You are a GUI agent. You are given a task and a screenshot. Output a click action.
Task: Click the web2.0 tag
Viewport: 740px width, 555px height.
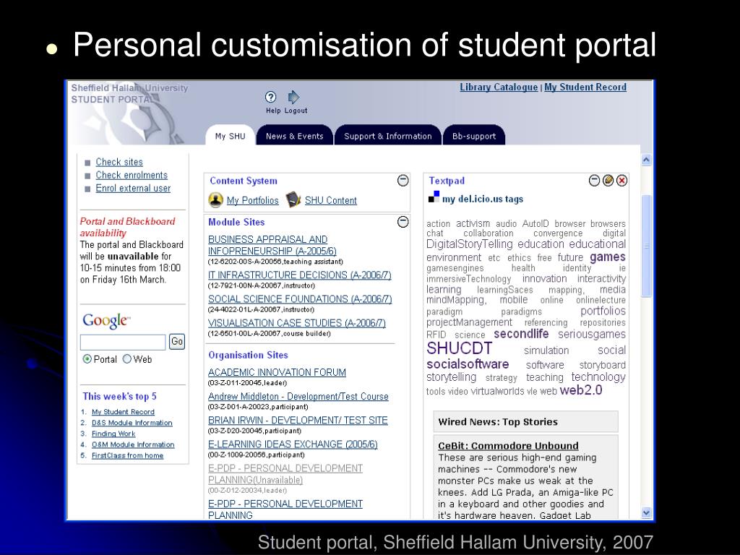coord(581,390)
